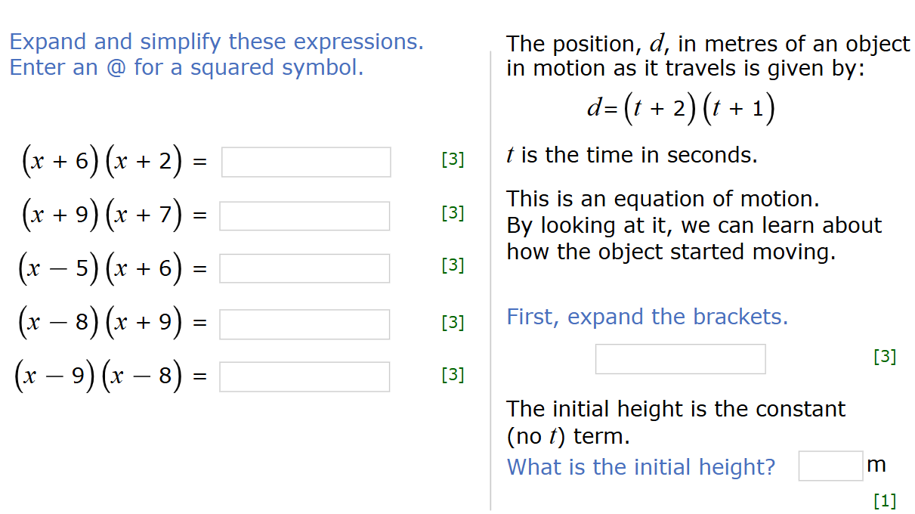Click the [3] marks label beside (x − 9)(x − 8)
Image resolution: width=915 pixels, height=514 pixels.
(x=453, y=375)
